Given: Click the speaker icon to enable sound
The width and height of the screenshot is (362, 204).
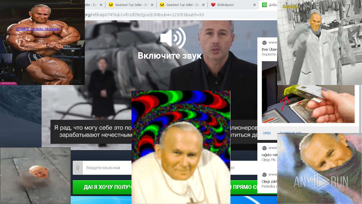Looking at the screenshot, I should pos(173,38).
